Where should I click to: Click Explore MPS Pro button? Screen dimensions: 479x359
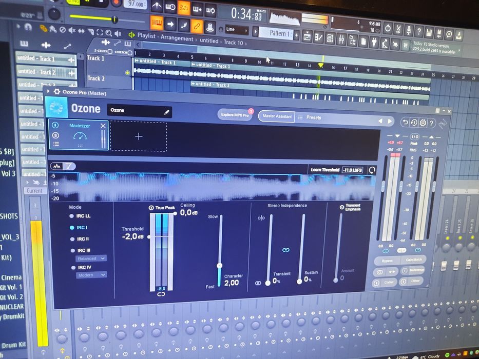235,114
